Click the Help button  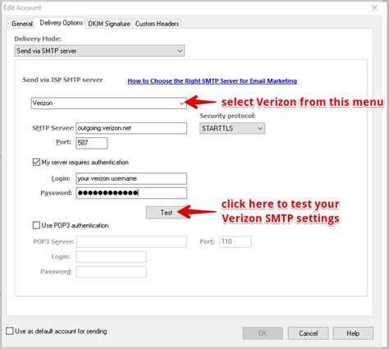pyautogui.click(x=353, y=333)
